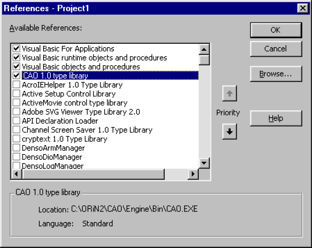Select Visual Basic objects and procedures text
Image resolution: width=312 pixels, height=248 pixels.
point(81,67)
